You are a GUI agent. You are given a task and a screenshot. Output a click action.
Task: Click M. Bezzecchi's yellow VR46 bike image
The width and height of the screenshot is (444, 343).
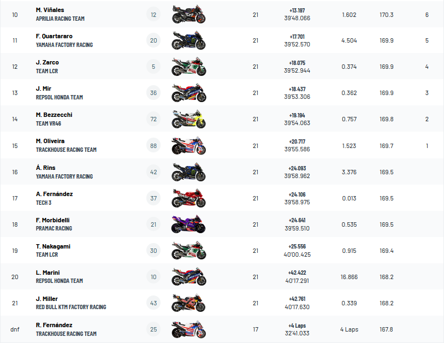(x=189, y=120)
